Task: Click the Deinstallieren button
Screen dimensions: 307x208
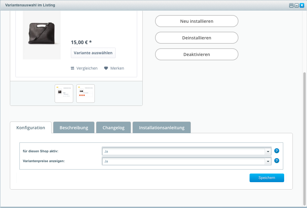Action: (197, 38)
